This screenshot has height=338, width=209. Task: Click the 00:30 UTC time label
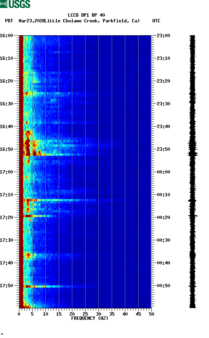164,240
